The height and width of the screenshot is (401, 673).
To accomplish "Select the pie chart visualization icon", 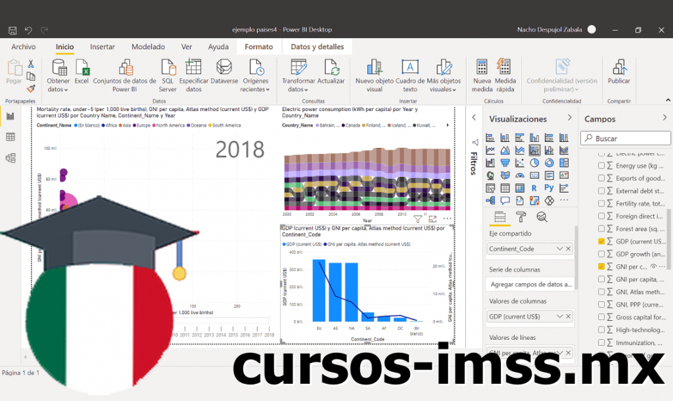I will [x=535, y=163].
